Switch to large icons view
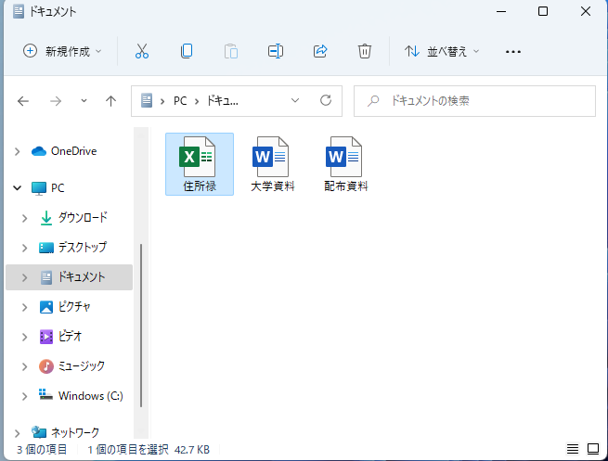 pyautogui.click(x=593, y=449)
